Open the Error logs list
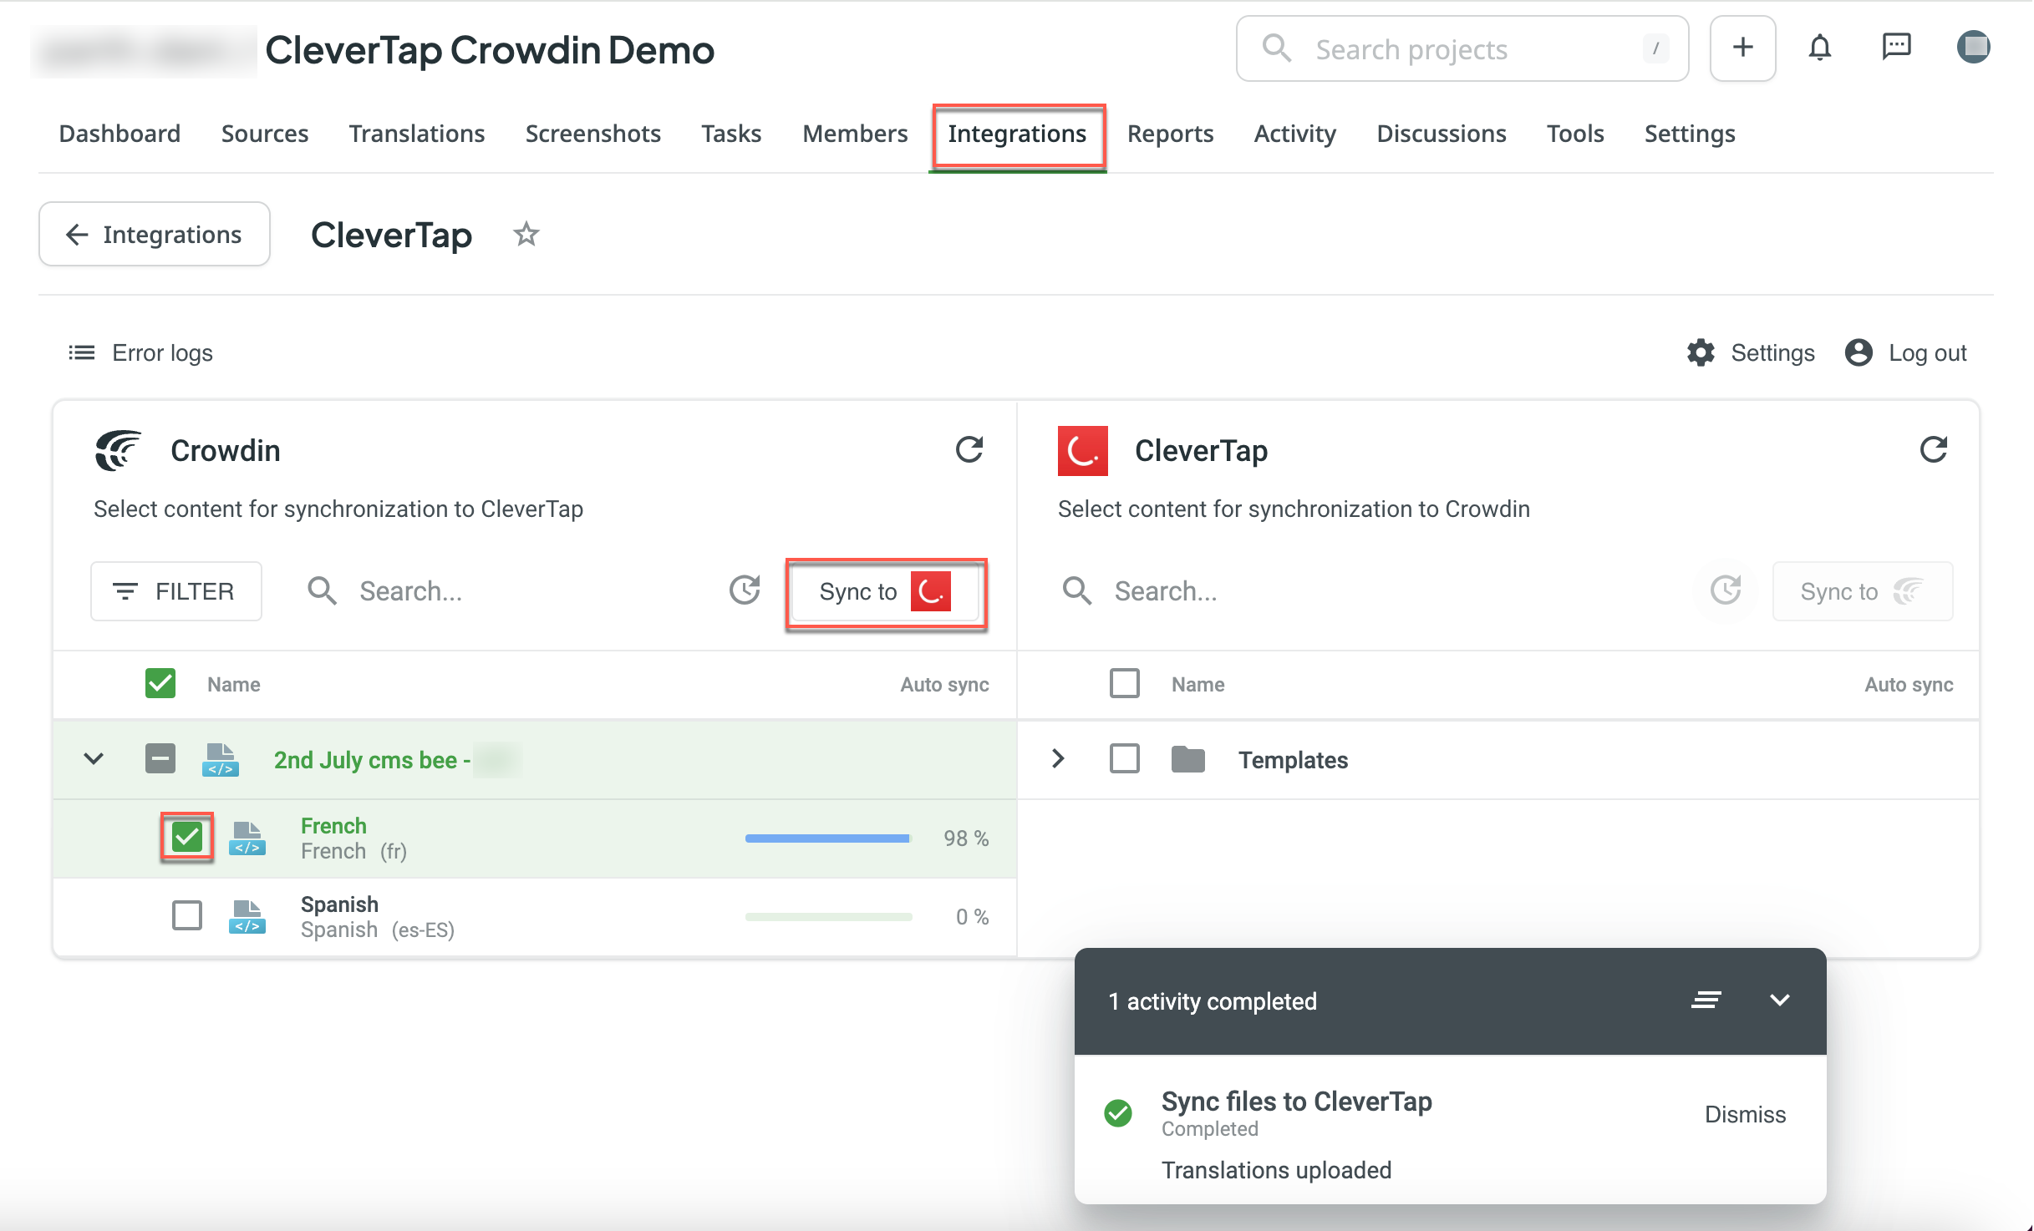The height and width of the screenshot is (1231, 2034). point(140,352)
